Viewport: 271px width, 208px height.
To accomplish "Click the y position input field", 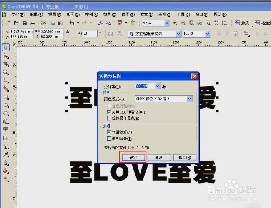I will pos(21,37).
